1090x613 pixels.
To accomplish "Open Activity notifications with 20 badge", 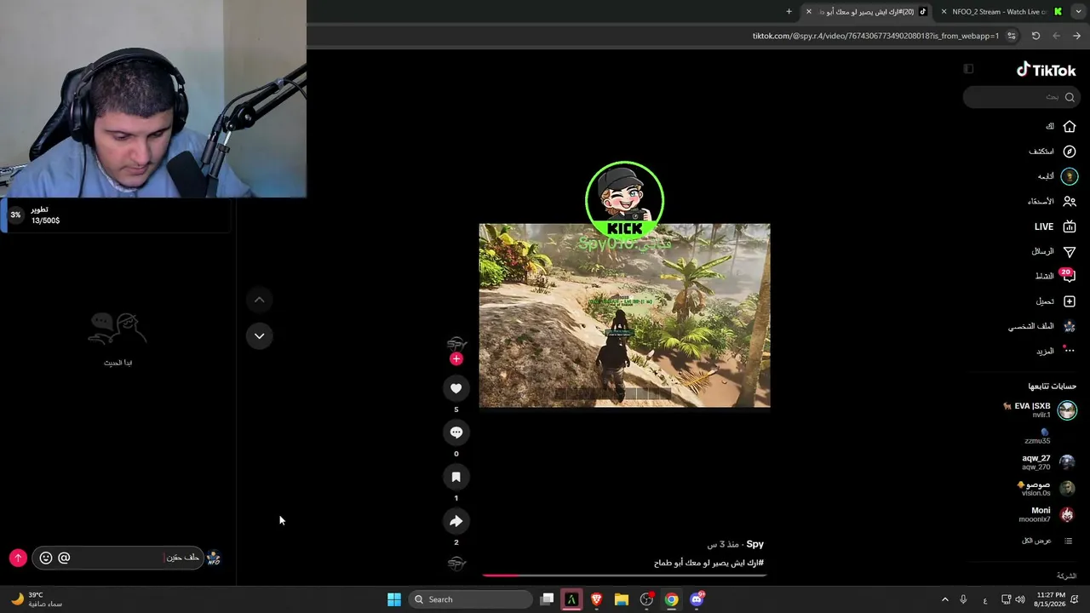I will pos(1068,276).
